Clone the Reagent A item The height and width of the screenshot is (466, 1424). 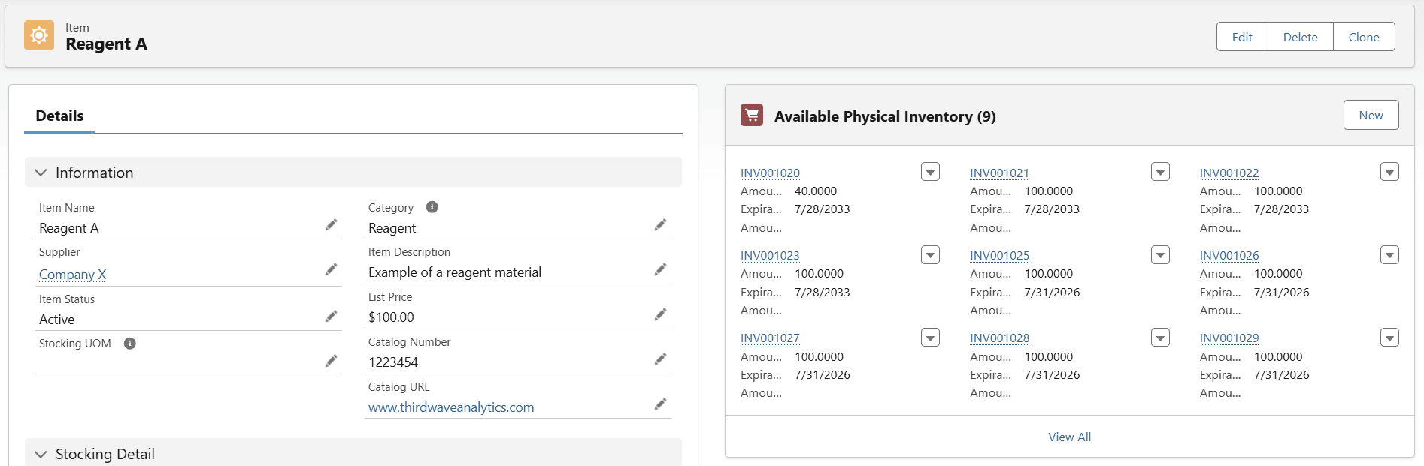[x=1364, y=37]
